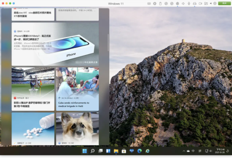Open Microsoft Store from the taskbar
232x162 pixels.
124,151
